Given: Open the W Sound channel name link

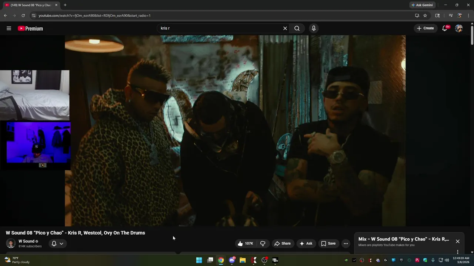Looking at the screenshot, I should click(x=26, y=241).
